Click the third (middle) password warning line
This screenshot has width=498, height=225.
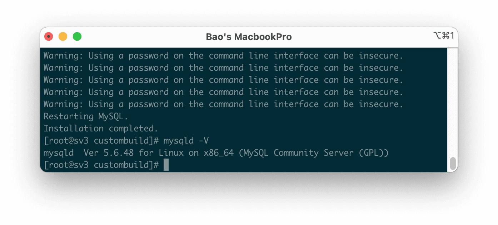pyautogui.click(x=223, y=80)
